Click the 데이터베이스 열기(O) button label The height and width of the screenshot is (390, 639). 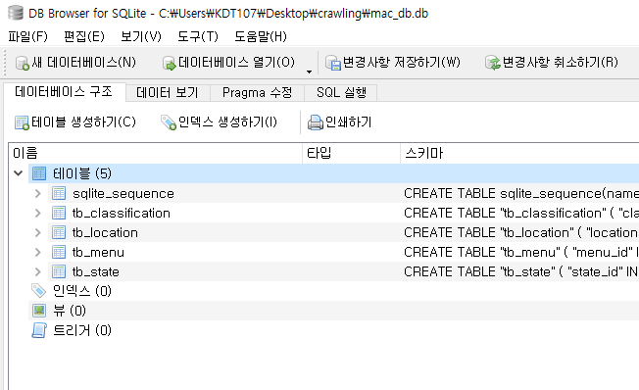click(236, 63)
